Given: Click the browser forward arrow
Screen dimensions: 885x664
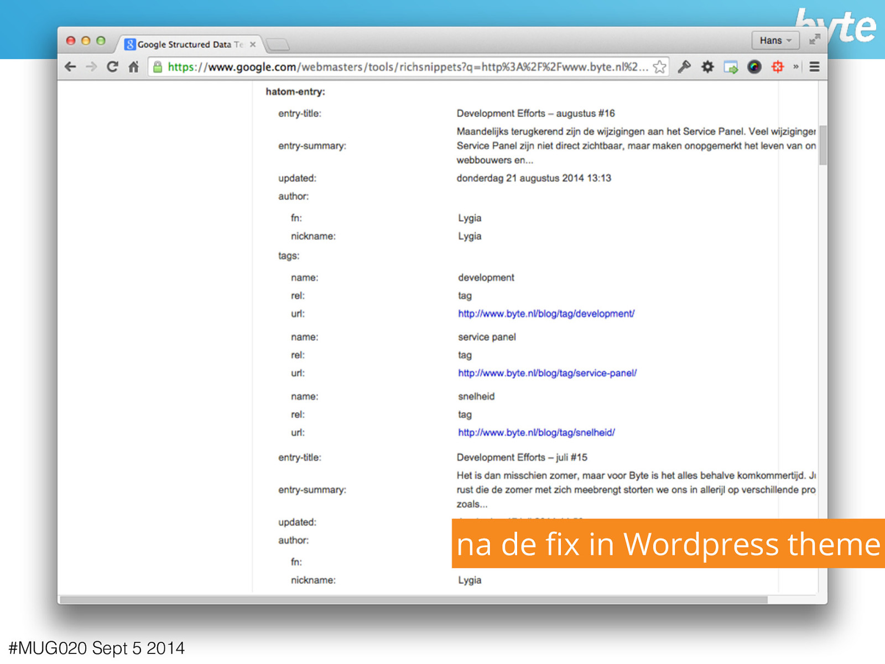Looking at the screenshot, I should 91,67.
